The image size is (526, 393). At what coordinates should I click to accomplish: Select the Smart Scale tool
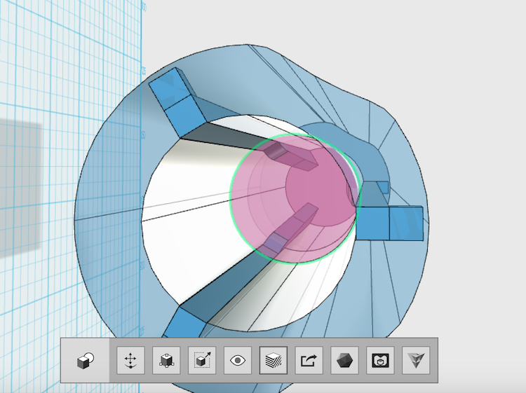point(166,361)
